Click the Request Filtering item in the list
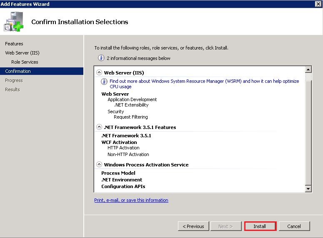323x238 pixels. tap(131, 117)
